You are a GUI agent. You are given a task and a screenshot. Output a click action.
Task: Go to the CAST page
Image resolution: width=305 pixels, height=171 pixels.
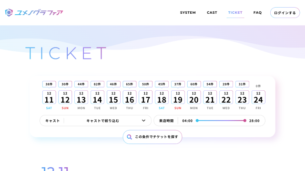pos(212,13)
